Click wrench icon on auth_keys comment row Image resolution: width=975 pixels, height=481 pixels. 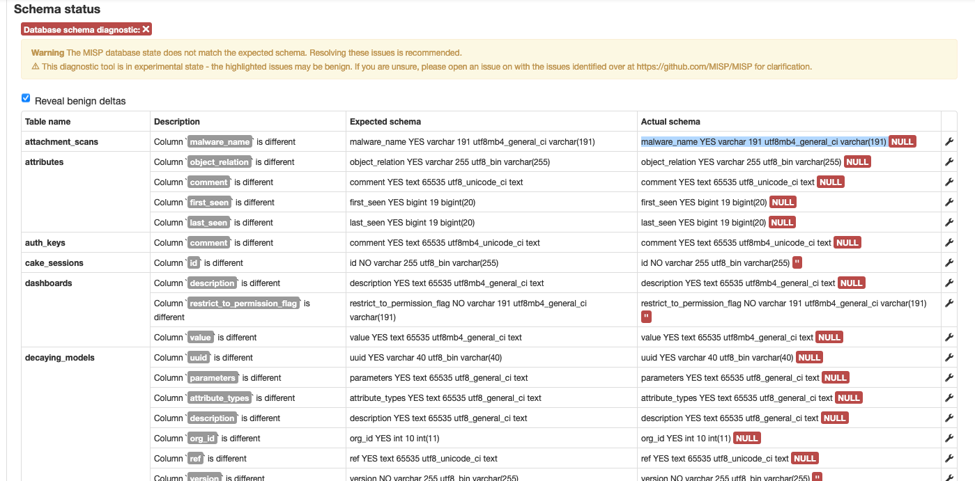[x=949, y=242]
